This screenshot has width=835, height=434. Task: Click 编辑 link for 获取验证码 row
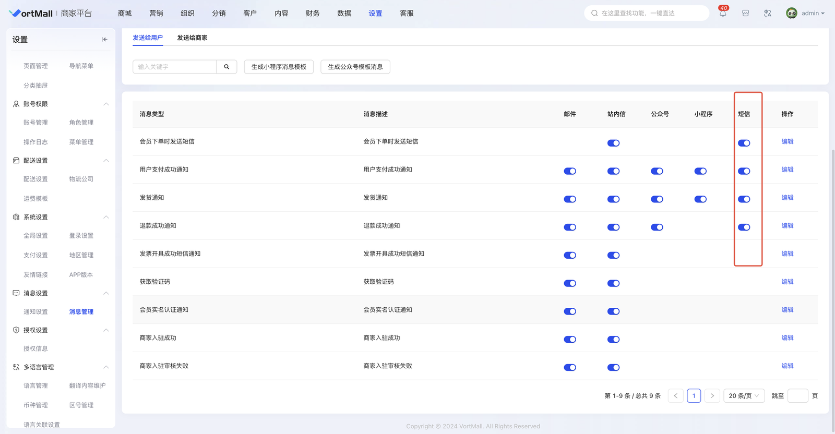(x=787, y=282)
